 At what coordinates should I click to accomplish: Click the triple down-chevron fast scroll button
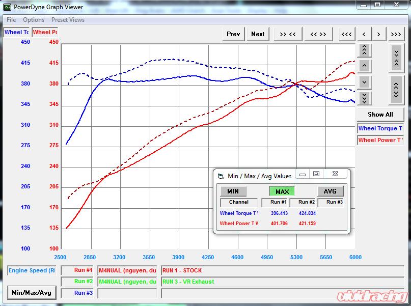point(365,98)
